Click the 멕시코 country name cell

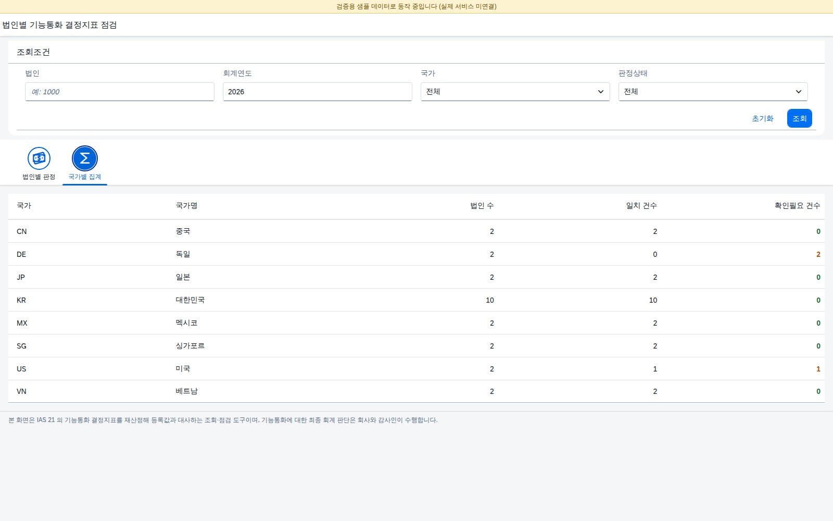pyautogui.click(x=186, y=323)
